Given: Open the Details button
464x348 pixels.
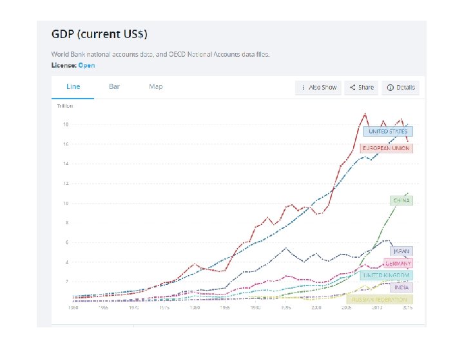Looking at the screenshot, I should pos(401,88).
